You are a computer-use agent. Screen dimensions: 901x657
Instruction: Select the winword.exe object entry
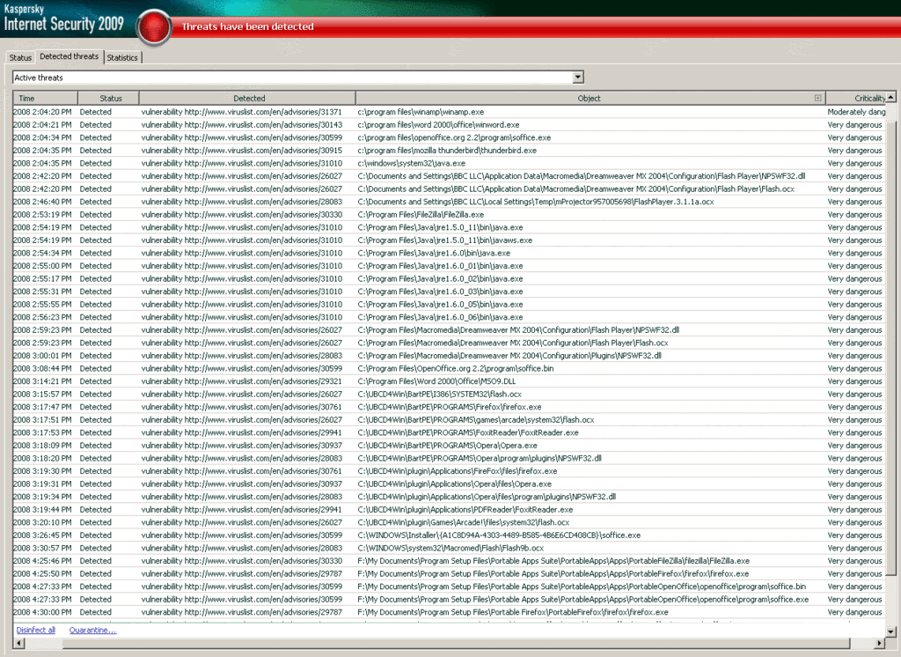(438, 125)
